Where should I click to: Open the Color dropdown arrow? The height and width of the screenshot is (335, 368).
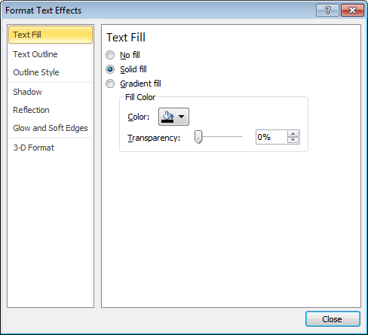(181, 117)
